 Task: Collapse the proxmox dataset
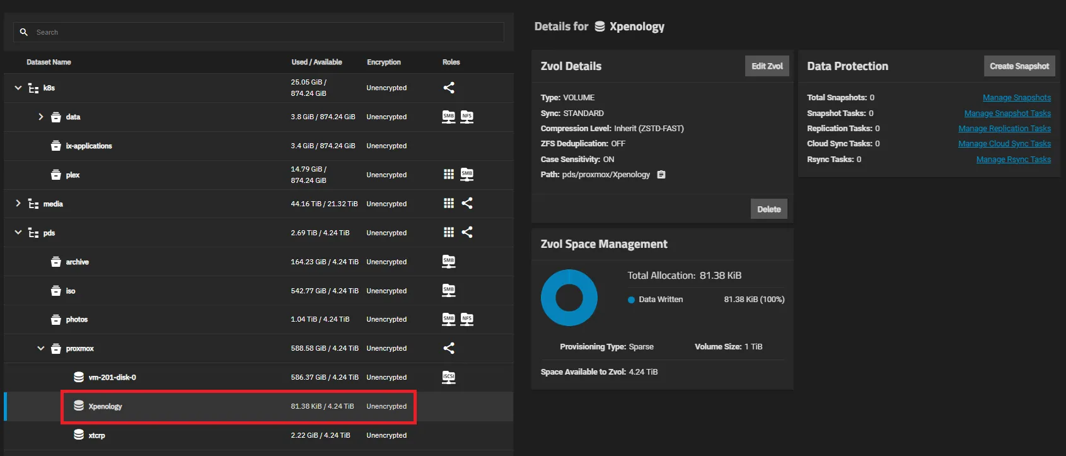41,348
